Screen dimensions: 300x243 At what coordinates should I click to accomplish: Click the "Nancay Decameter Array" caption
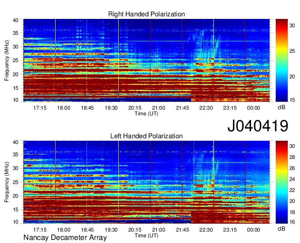pos(65,238)
